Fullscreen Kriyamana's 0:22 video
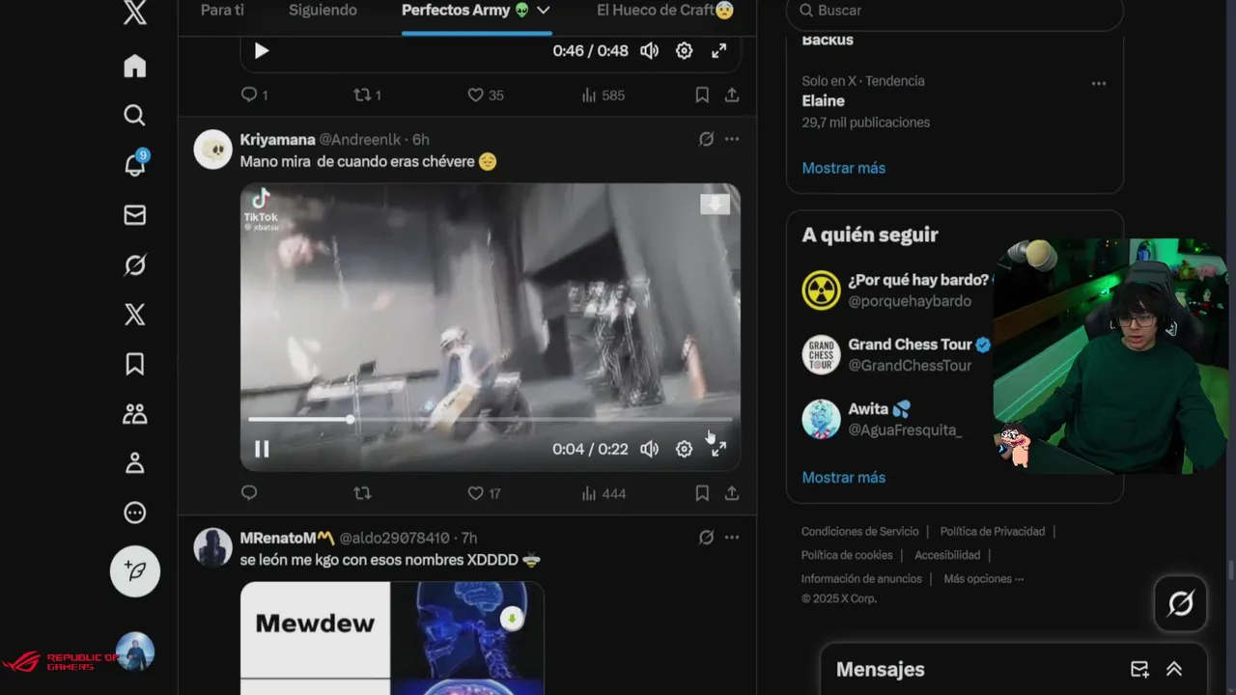Viewport: 1236px width, 695px height. [718, 449]
